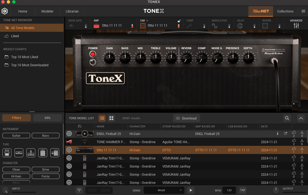Expand the CAB dropdown arrow
Screen dimensions: 308x195
coord(147,21)
